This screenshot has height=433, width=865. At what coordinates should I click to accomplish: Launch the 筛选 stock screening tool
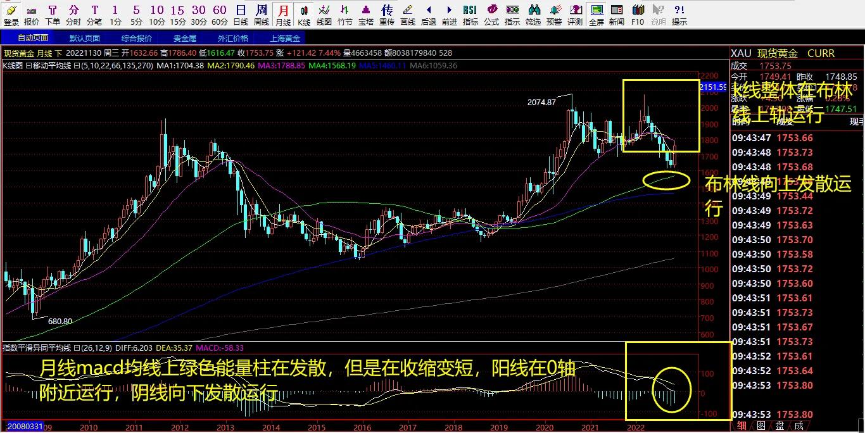533,13
